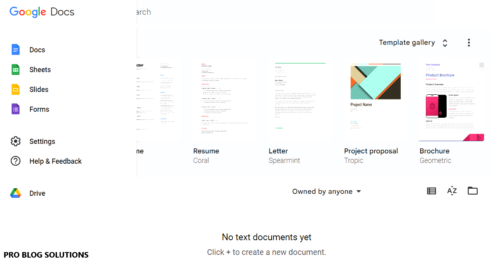Click the blue Docs icon in sidebar
This screenshot has height=262, width=490.
[x=15, y=50]
